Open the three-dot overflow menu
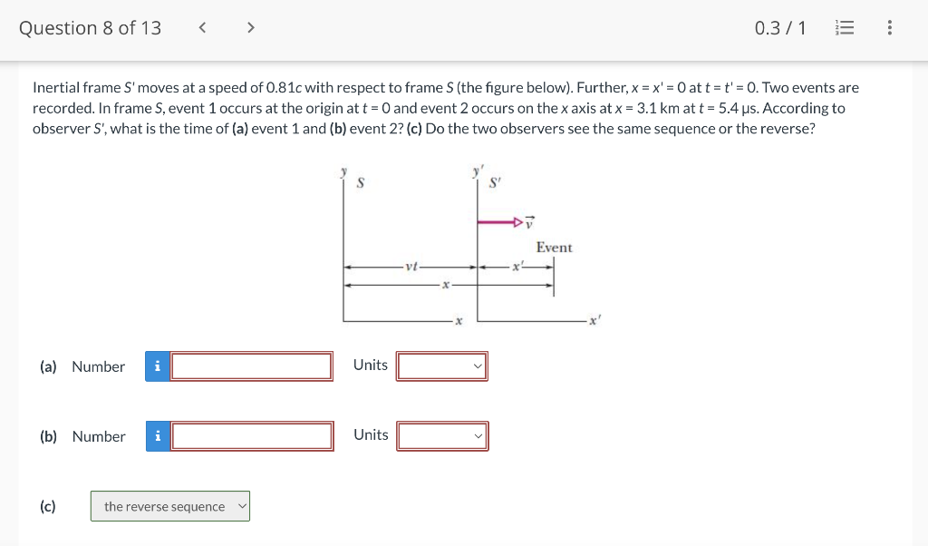Viewport: 928px width, 546px height. click(x=889, y=27)
